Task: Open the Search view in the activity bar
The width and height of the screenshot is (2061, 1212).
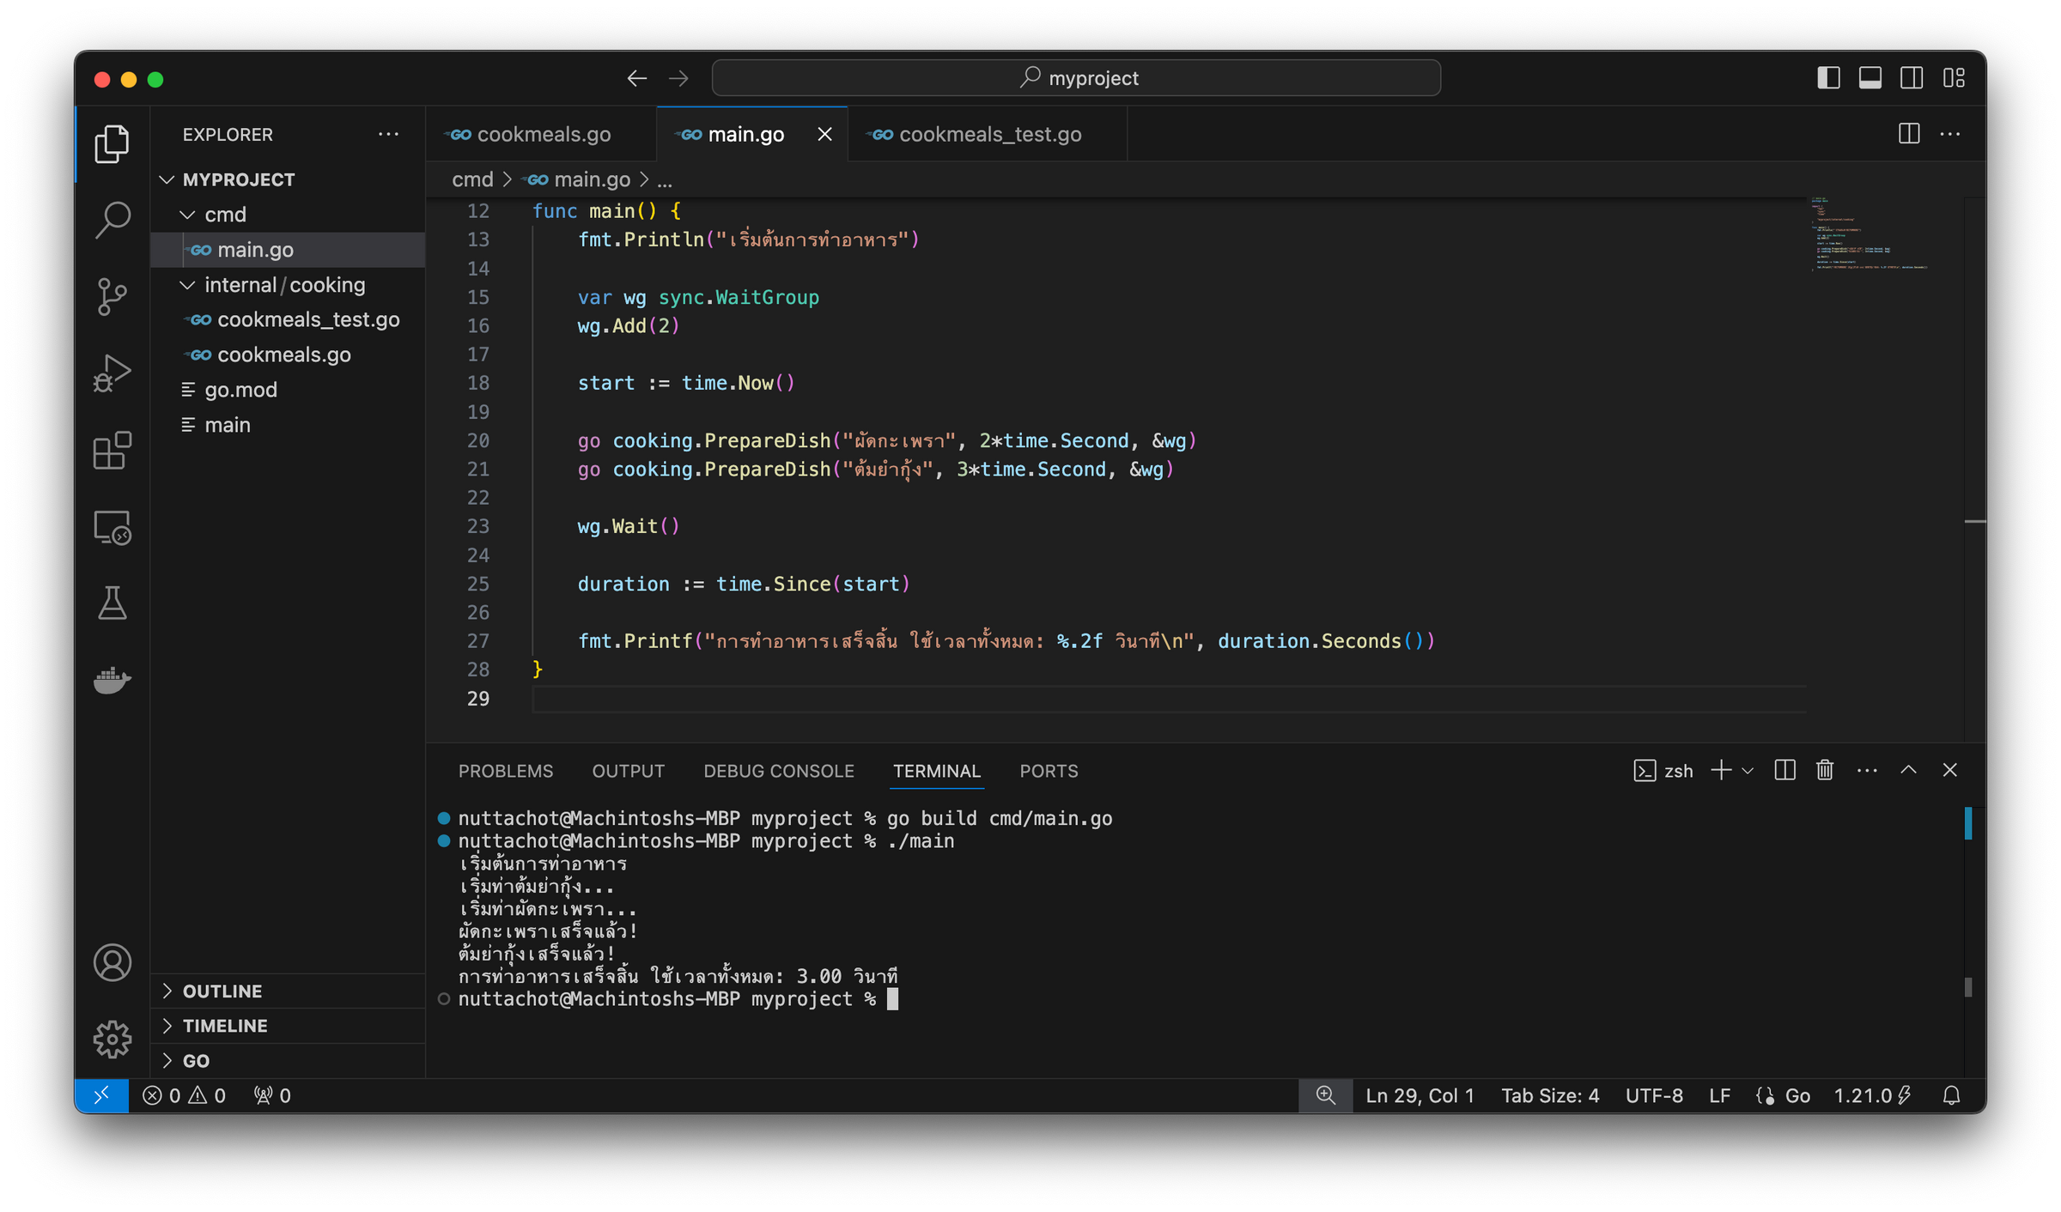Action: pyautogui.click(x=112, y=220)
